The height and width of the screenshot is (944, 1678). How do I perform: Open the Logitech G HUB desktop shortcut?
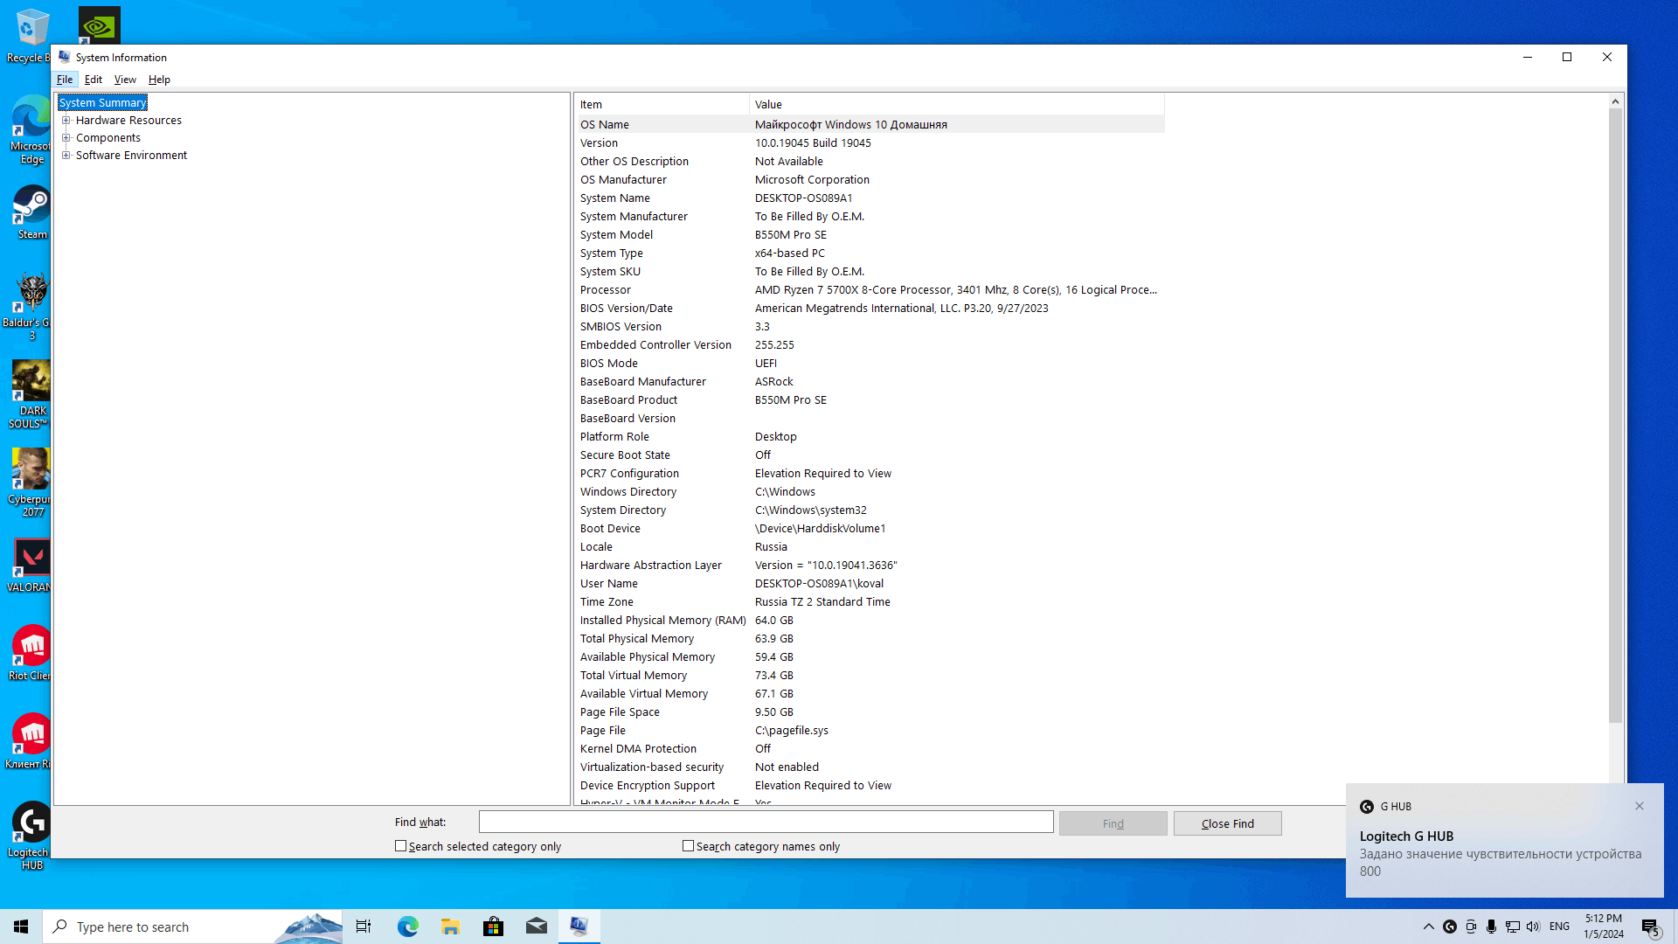click(x=31, y=823)
